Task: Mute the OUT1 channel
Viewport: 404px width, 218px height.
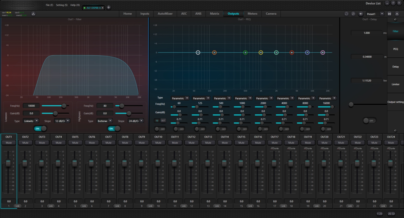Action: click(9, 143)
